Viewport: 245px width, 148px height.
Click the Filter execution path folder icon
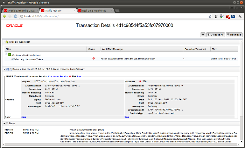(x=7, y=42)
